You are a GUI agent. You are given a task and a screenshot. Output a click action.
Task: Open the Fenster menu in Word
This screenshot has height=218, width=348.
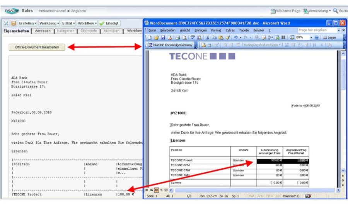(x=259, y=30)
